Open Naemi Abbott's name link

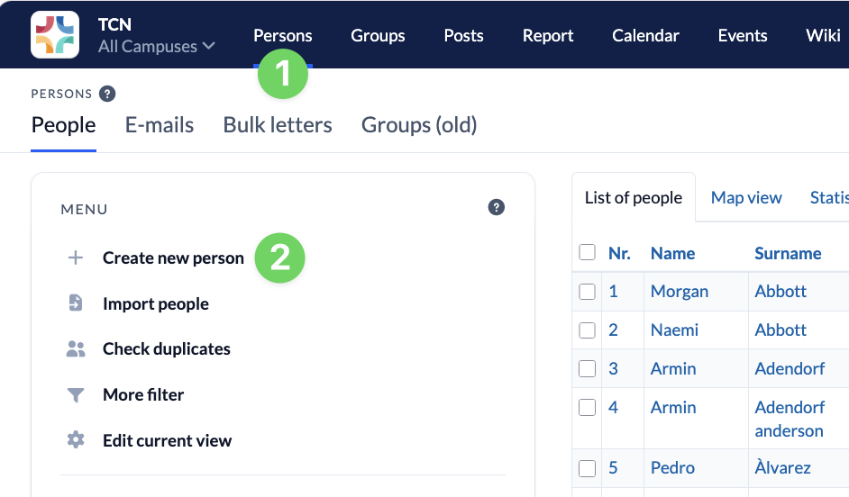674,330
